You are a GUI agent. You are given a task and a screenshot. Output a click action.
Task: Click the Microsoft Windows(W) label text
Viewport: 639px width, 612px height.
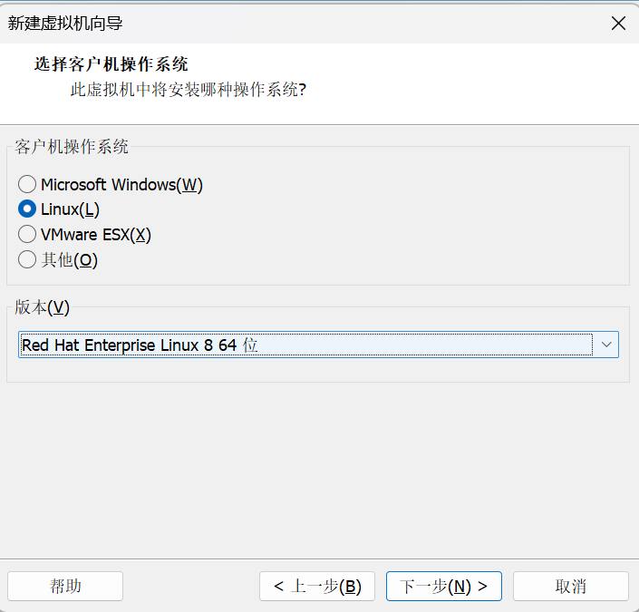(121, 185)
